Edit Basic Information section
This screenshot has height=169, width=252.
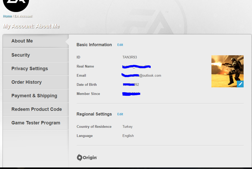click(x=120, y=45)
